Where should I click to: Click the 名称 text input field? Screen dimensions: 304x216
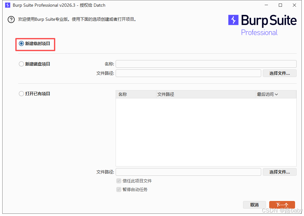(206, 64)
